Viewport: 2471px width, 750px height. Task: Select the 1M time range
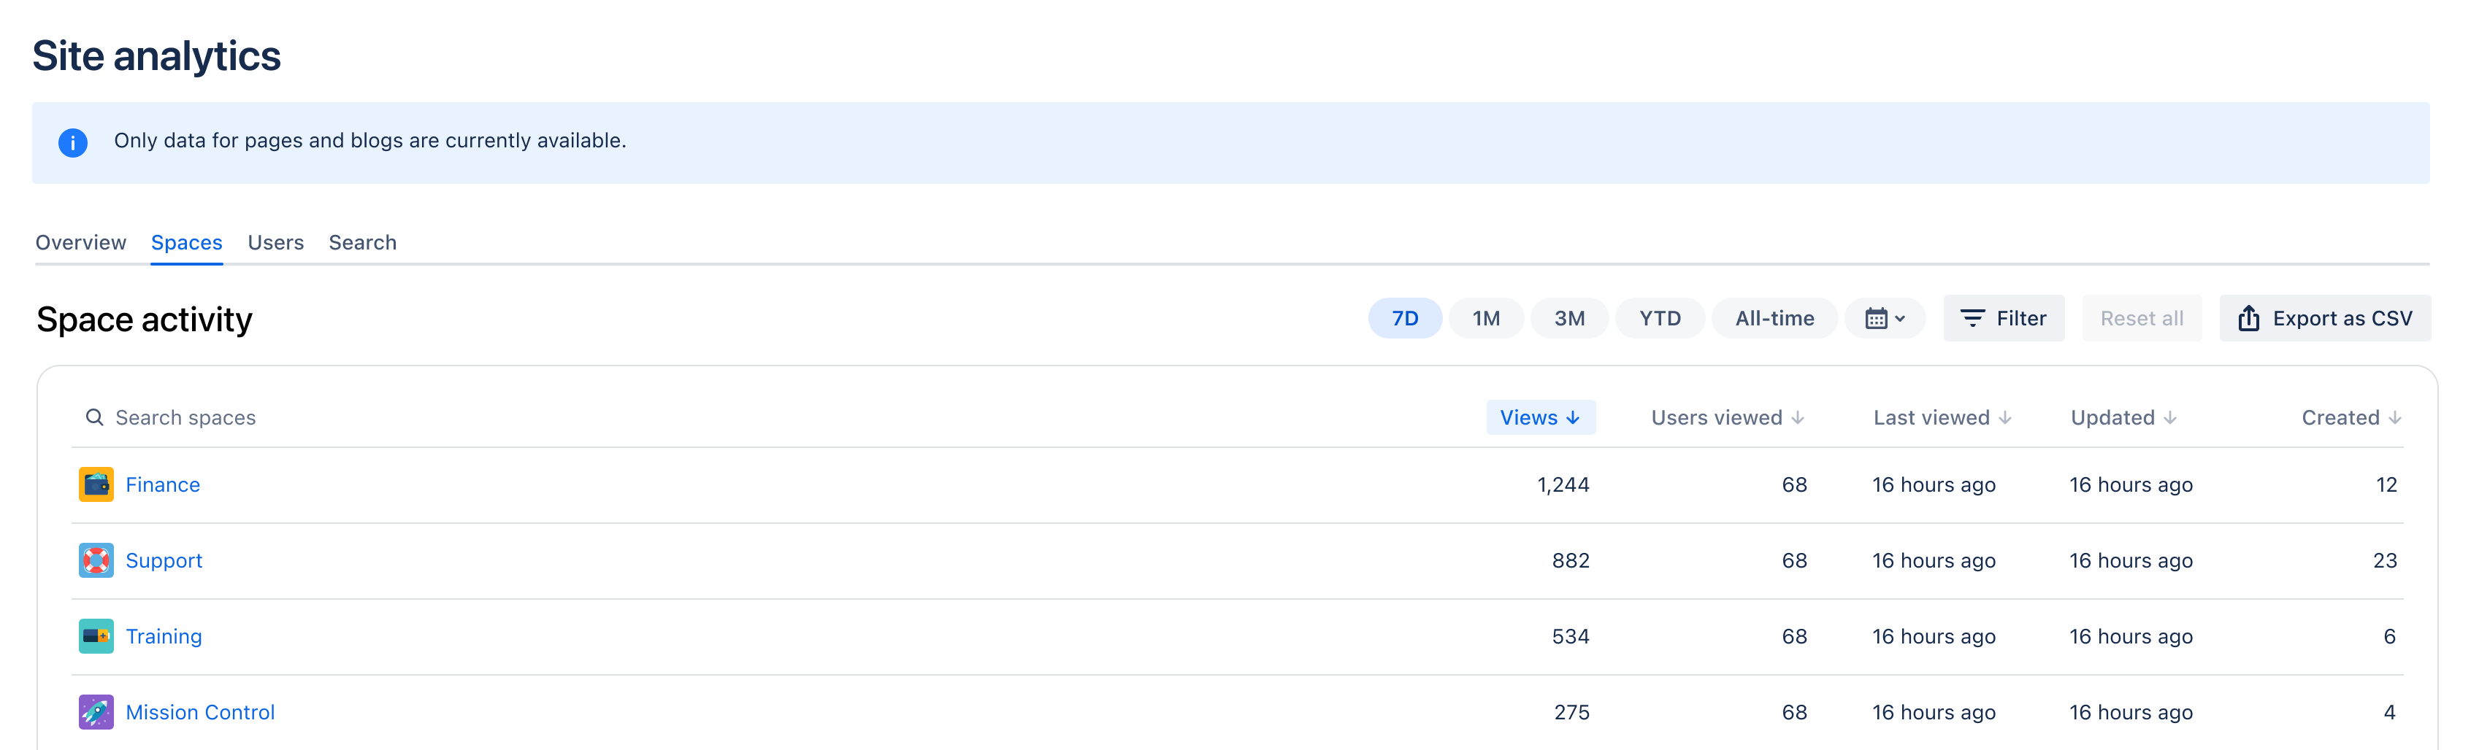(x=1486, y=318)
